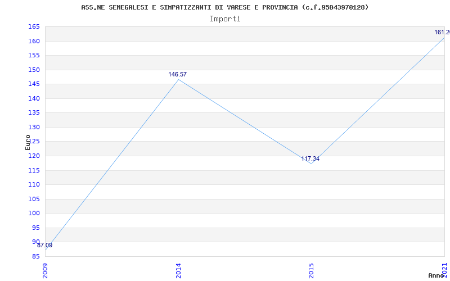Click the y-axis value 145

click(34, 84)
